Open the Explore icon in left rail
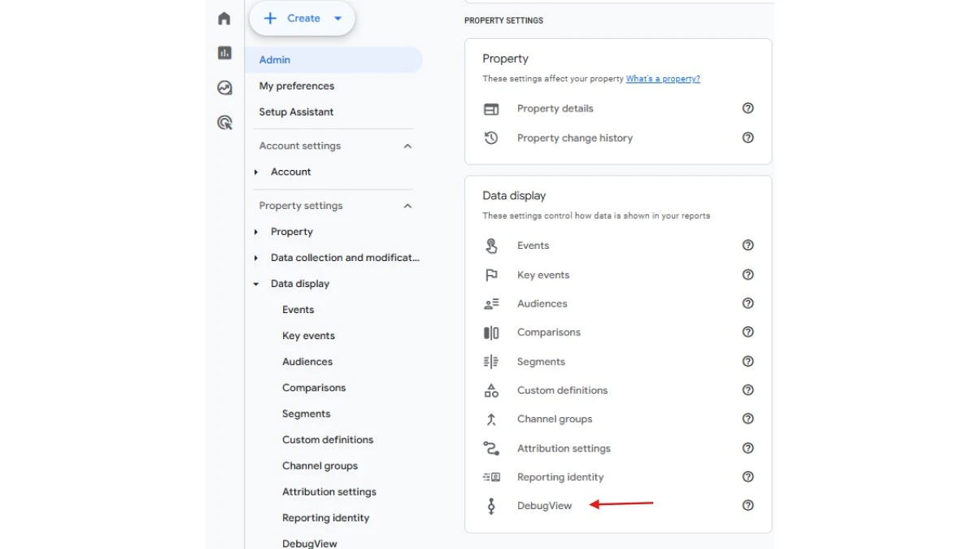Viewport: 976px width, 549px height. point(224,88)
